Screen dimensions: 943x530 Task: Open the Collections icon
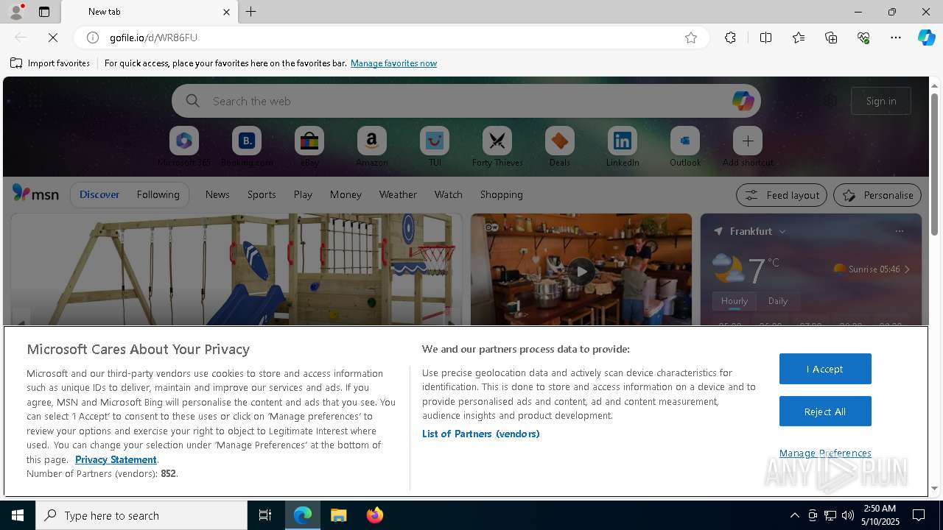pos(831,38)
